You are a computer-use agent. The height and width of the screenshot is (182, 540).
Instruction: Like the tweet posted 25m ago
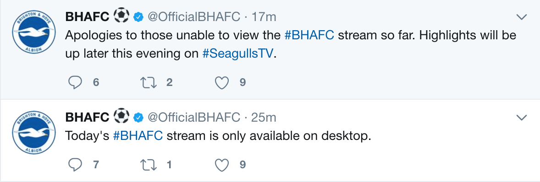pos(222,165)
